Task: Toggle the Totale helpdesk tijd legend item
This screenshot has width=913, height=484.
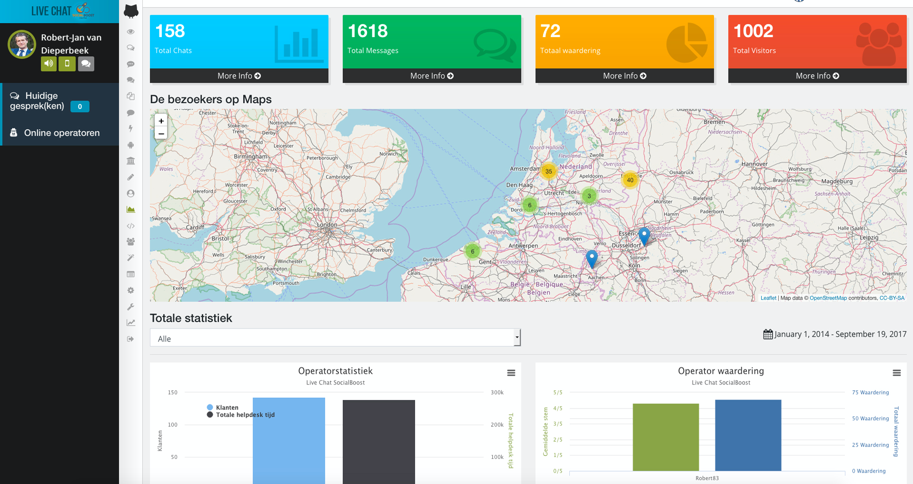Action: [x=241, y=415]
